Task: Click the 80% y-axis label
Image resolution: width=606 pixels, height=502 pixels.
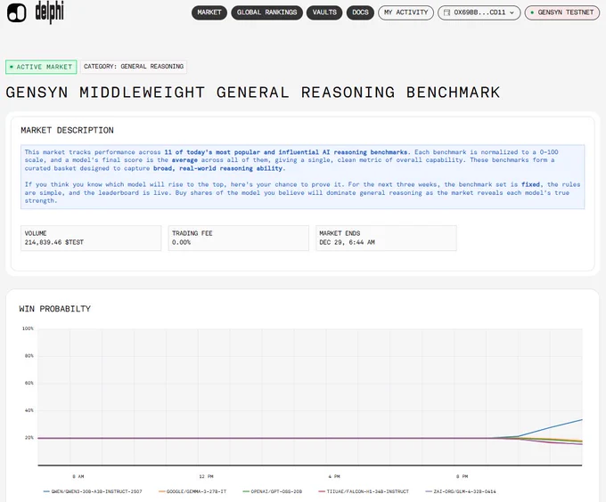Action: click(29, 356)
